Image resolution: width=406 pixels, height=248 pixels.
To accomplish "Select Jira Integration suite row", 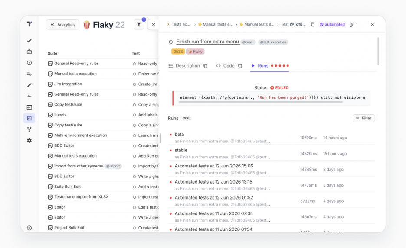I will pyautogui.click(x=68, y=84).
